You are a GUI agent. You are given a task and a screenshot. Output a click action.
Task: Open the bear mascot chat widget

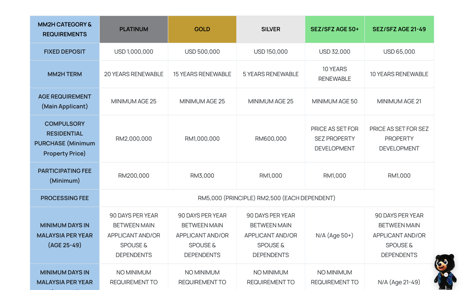point(445,272)
